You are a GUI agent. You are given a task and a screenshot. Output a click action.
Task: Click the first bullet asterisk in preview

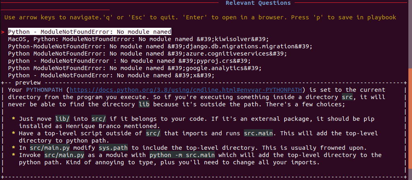[x=13, y=119]
